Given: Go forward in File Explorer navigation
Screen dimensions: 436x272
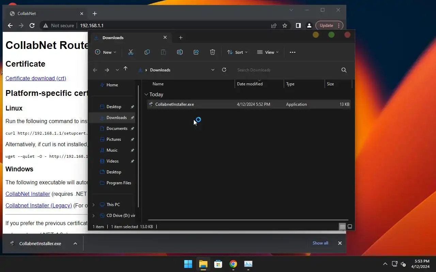Looking at the screenshot, I should (x=107, y=70).
